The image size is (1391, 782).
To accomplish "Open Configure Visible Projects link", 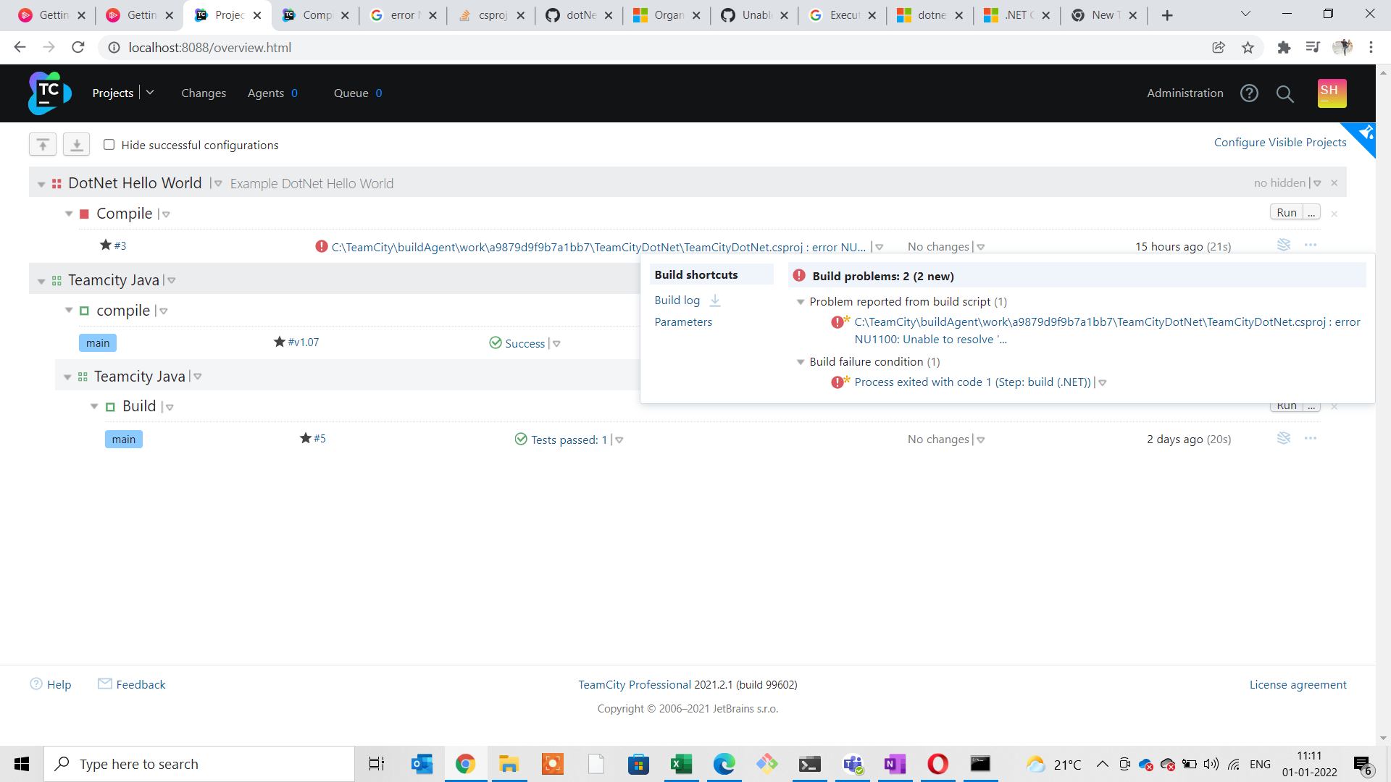I will point(1279,142).
